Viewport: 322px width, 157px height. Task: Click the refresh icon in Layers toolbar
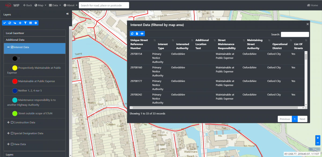tap(10, 23)
